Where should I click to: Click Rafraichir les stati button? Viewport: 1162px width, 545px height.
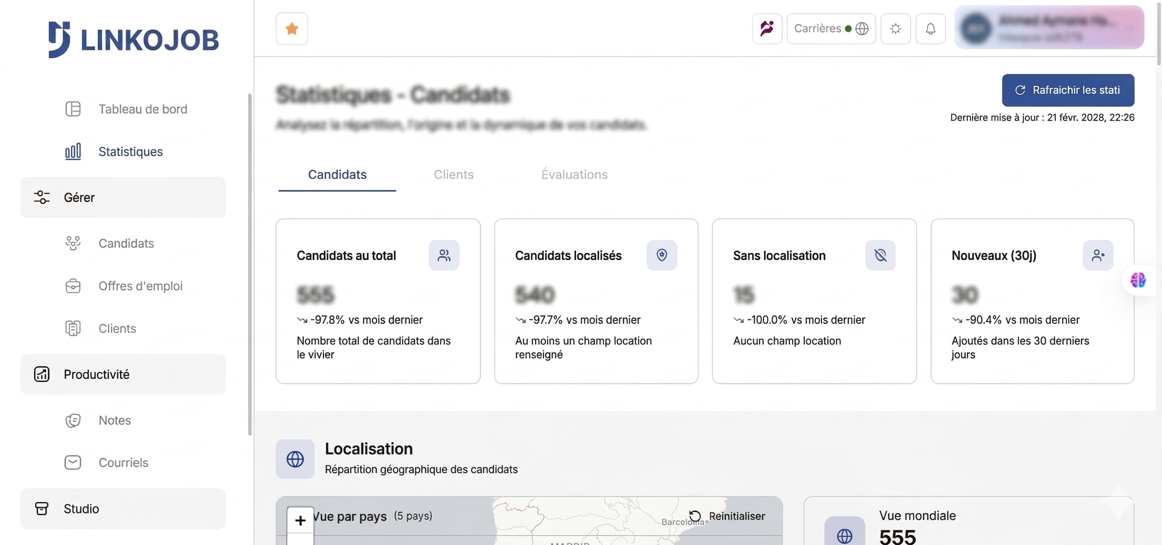coord(1068,90)
